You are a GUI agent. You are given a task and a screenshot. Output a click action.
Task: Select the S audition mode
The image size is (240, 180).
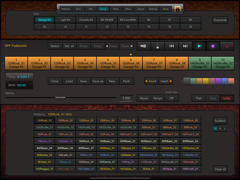[x=215, y=128]
